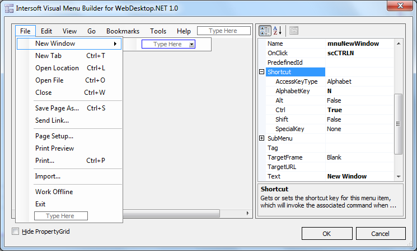Toggle the Hide PropertyGrid checkbox
Viewport: 417px width, 251px height.
pyautogui.click(x=16, y=231)
